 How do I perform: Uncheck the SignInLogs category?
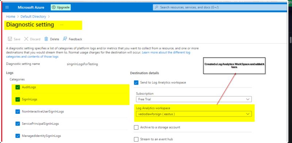point(18,100)
